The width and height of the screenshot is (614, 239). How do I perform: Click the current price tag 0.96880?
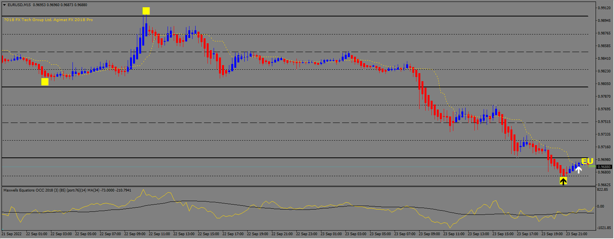click(x=605, y=167)
